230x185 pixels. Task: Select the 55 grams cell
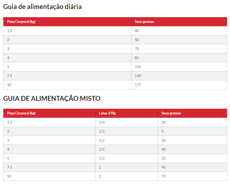164,158
